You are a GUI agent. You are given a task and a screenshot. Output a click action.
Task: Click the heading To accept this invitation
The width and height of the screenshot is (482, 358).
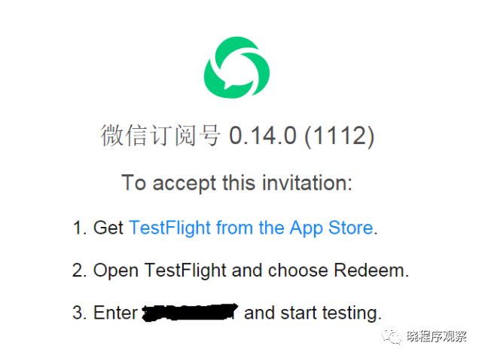point(236,183)
